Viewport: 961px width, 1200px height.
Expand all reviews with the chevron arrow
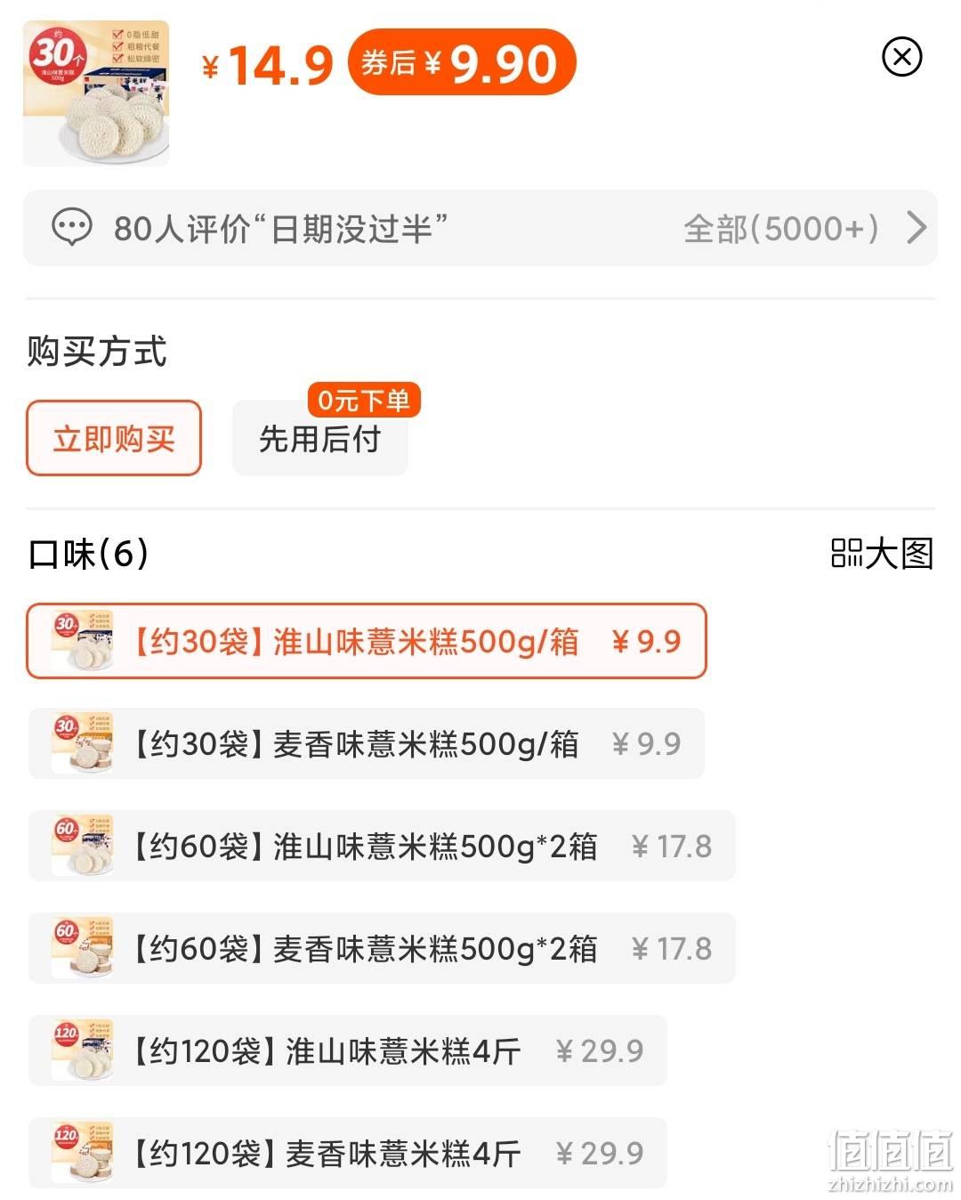917,228
